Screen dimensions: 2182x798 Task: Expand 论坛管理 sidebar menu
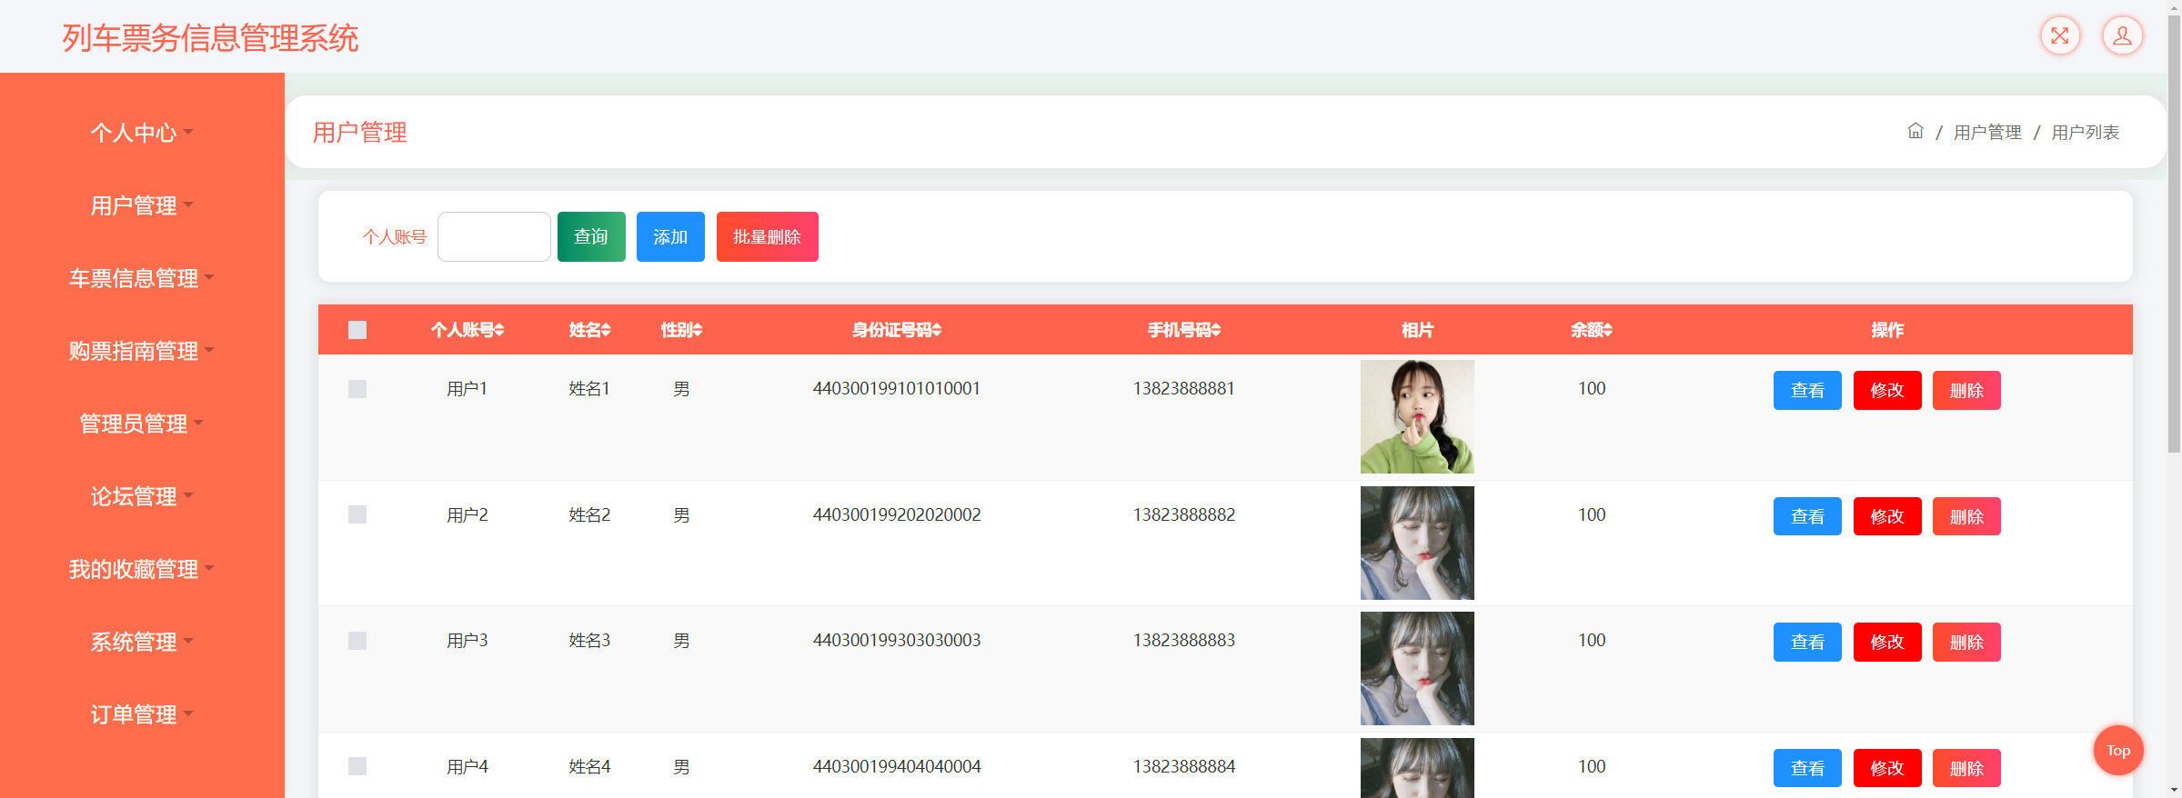coord(142,496)
